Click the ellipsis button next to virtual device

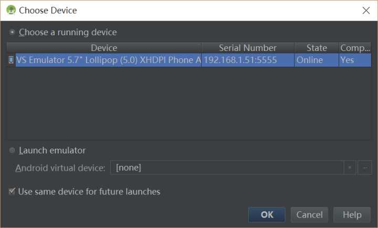364,168
